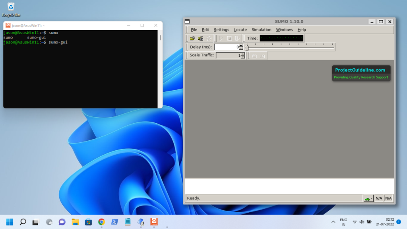Click the Step simulation button
Viewport: 407px width, 229px height.
[x=237, y=39]
